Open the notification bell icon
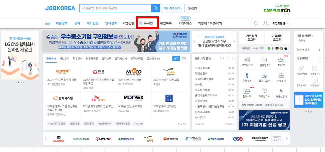The height and width of the screenshot is (152, 325). [x=256, y=23]
